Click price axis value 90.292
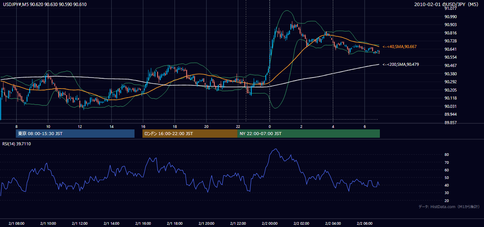The width and height of the screenshot is (484, 227). tap(450, 82)
